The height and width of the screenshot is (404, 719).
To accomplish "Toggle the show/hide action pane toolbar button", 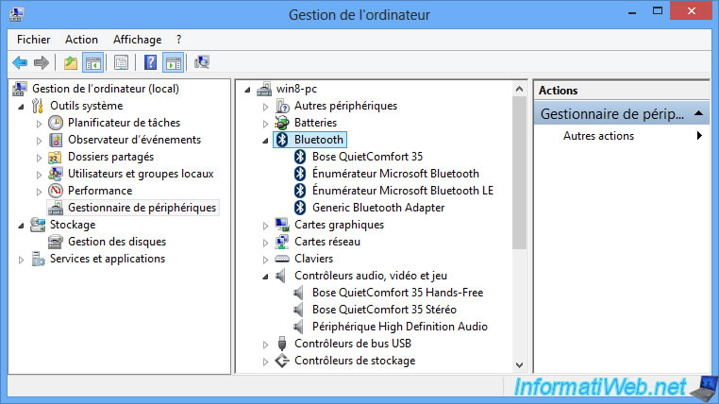I will pyautogui.click(x=173, y=63).
